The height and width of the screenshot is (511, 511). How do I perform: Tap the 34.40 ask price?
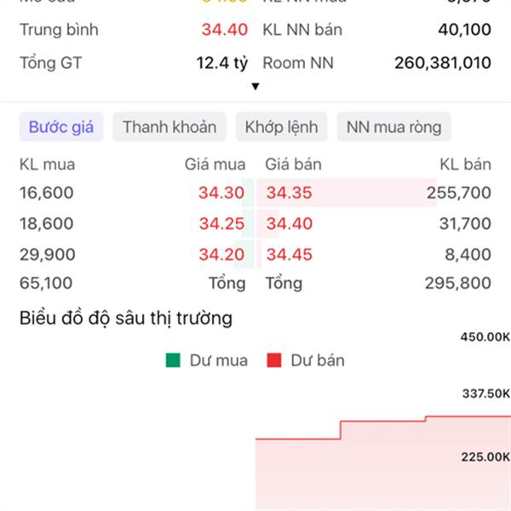290,224
